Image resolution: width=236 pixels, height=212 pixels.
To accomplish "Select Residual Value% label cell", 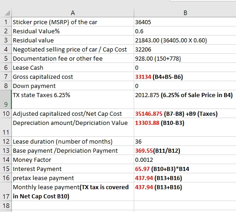I will pos(73,31).
